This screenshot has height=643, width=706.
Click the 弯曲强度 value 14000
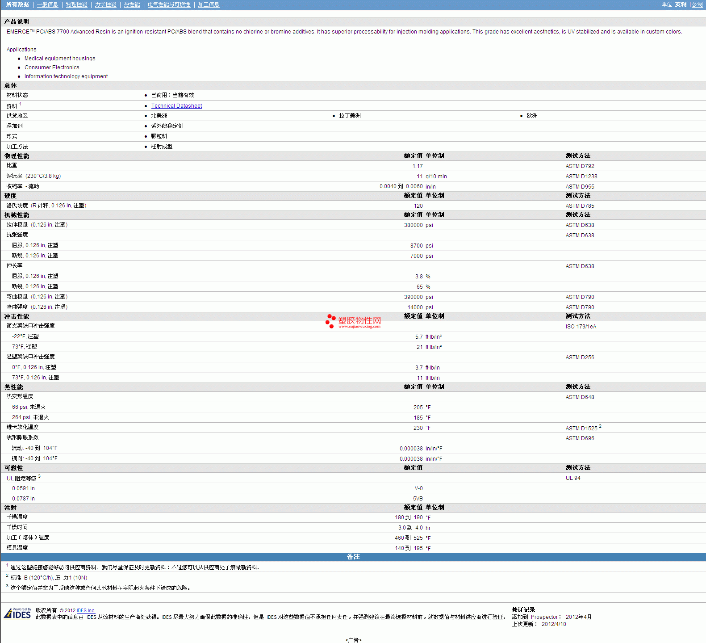(415, 307)
